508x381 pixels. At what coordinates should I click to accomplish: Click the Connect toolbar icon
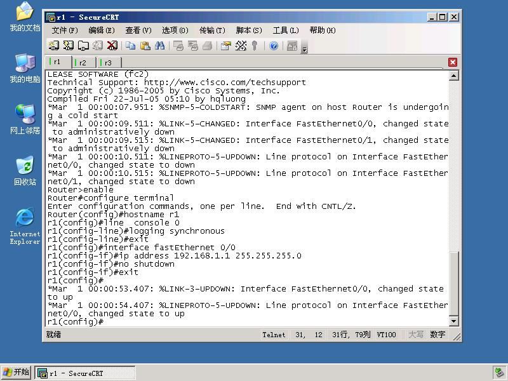tap(53, 46)
